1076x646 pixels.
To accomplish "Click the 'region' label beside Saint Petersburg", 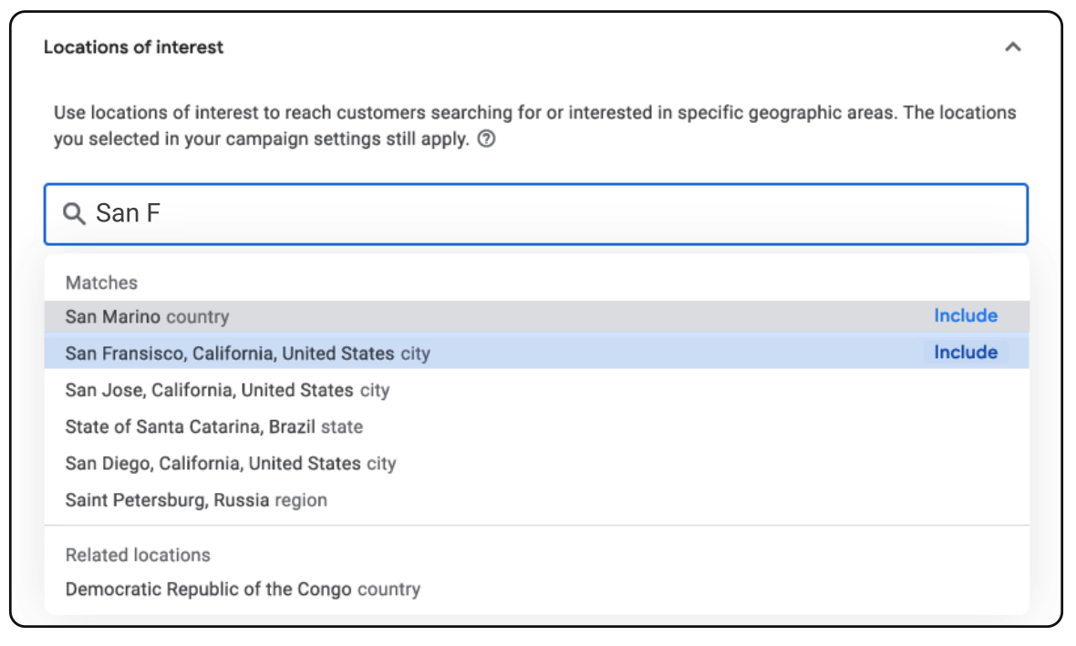I will tap(301, 499).
